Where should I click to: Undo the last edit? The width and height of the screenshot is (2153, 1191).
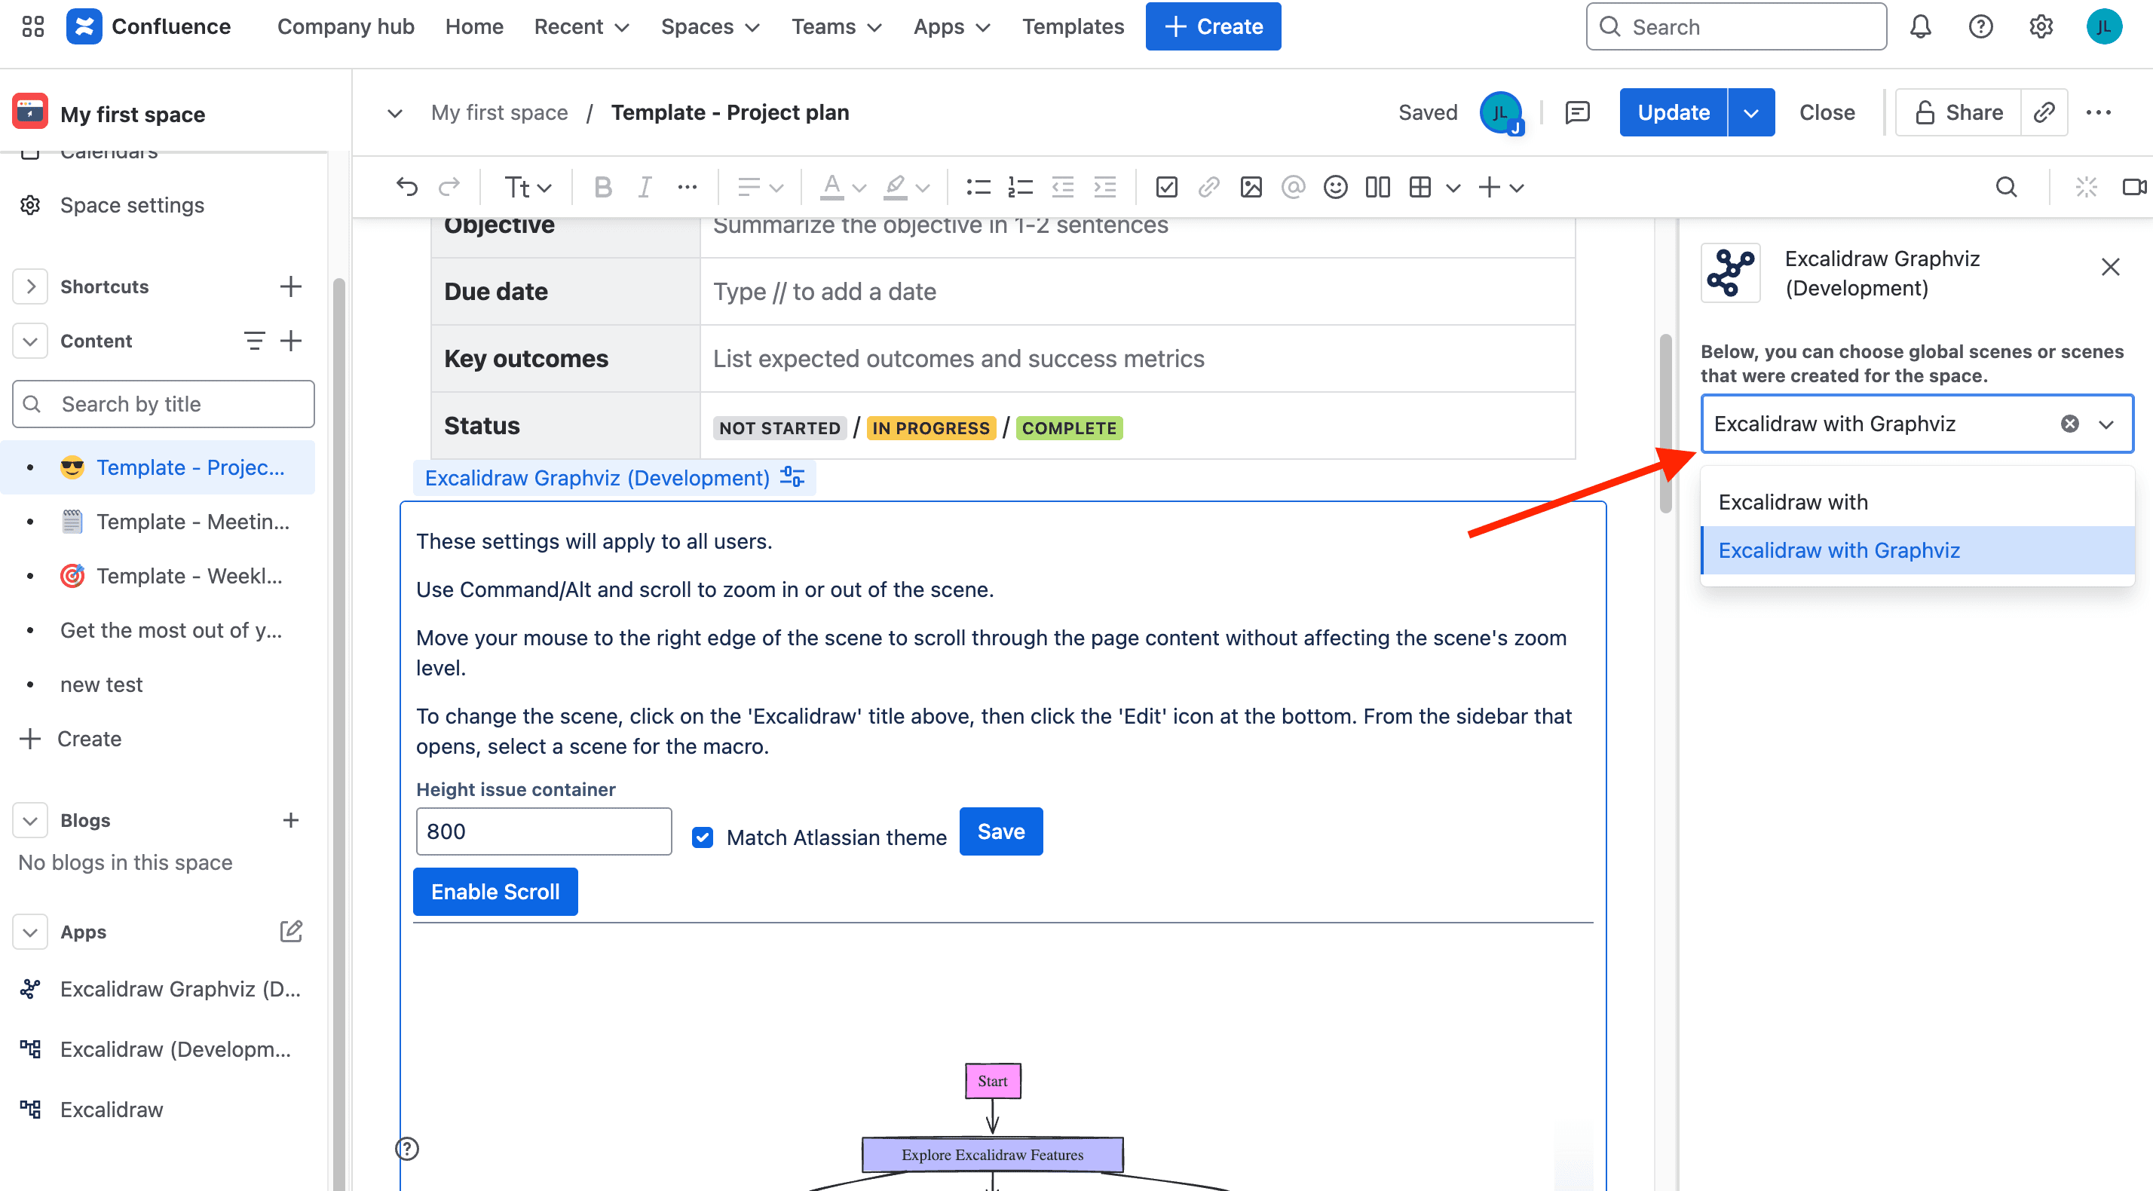click(406, 187)
